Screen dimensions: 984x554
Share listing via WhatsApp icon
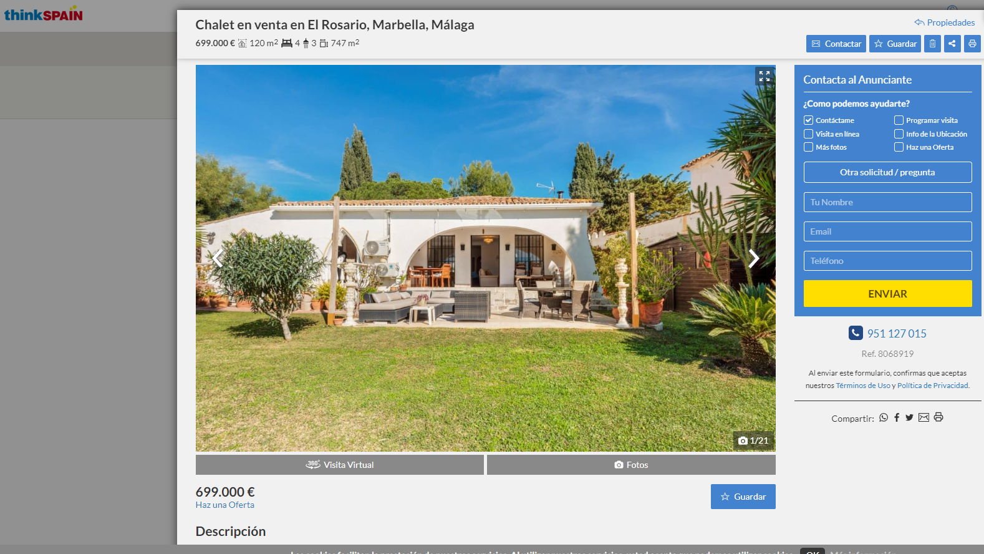884,417
